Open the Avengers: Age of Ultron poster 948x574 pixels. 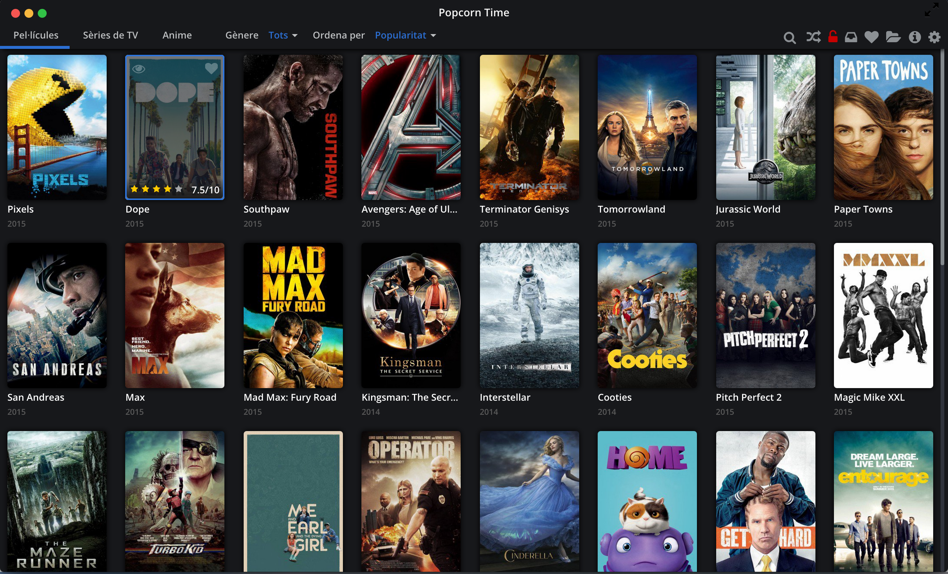411,127
